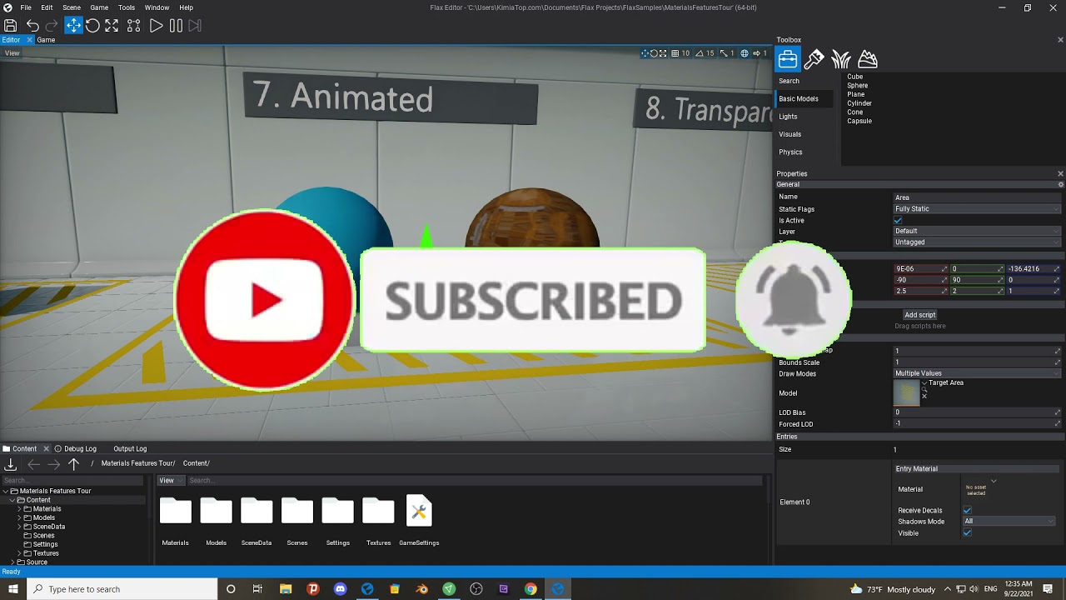Expand the SceneData folder in tree

click(20, 527)
